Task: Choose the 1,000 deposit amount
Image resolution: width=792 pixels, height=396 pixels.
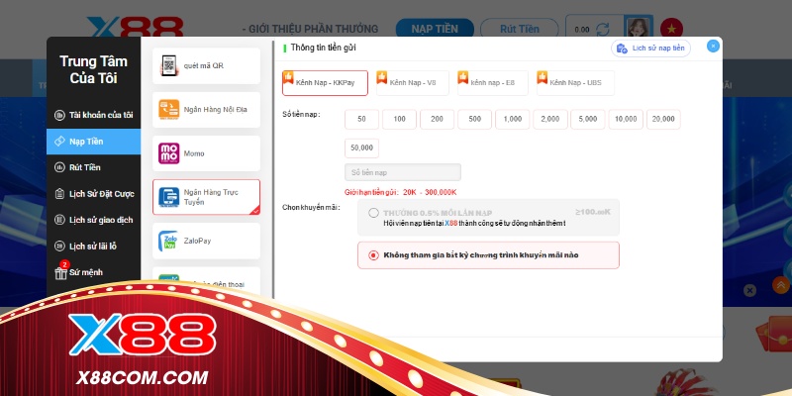Action: [513, 119]
